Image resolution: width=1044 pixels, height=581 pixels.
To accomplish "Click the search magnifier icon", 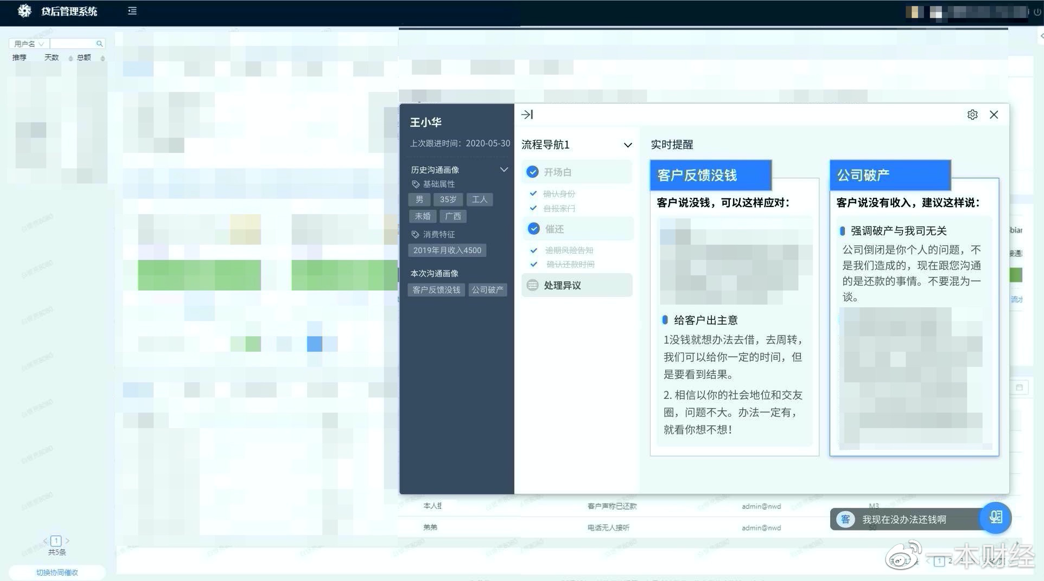I will (x=99, y=43).
